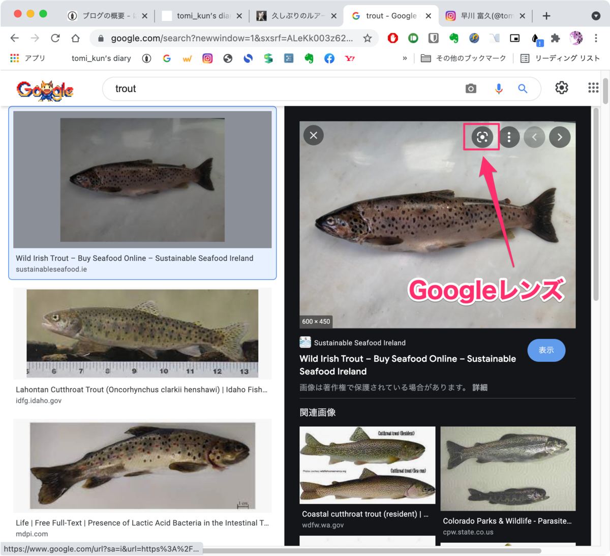Click the search-by-image camera icon
The width and height of the screenshot is (610, 556).
click(x=471, y=88)
